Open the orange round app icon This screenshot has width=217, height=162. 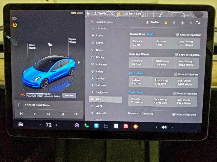136,127
